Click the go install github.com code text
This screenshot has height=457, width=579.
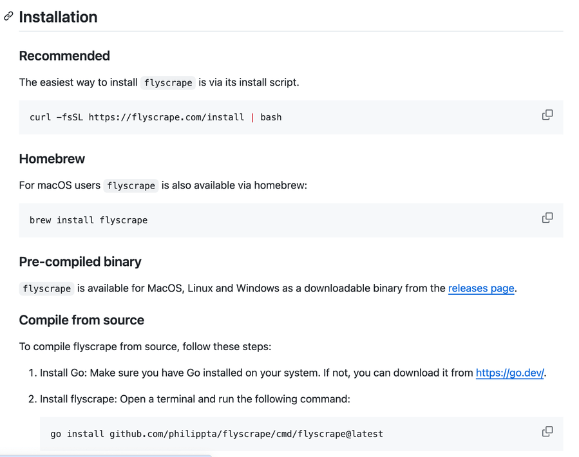tap(216, 434)
